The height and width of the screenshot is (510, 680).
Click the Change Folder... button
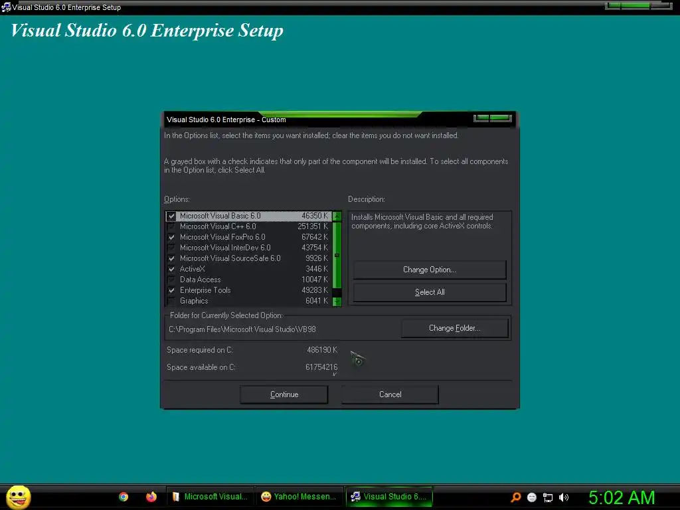[x=454, y=328]
